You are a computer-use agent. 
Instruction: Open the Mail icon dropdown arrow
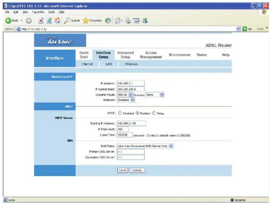tap(122, 21)
